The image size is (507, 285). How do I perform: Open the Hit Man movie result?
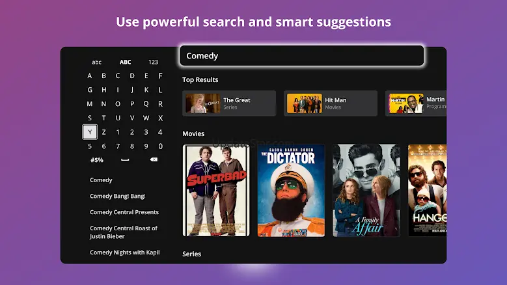[x=331, y=103]
